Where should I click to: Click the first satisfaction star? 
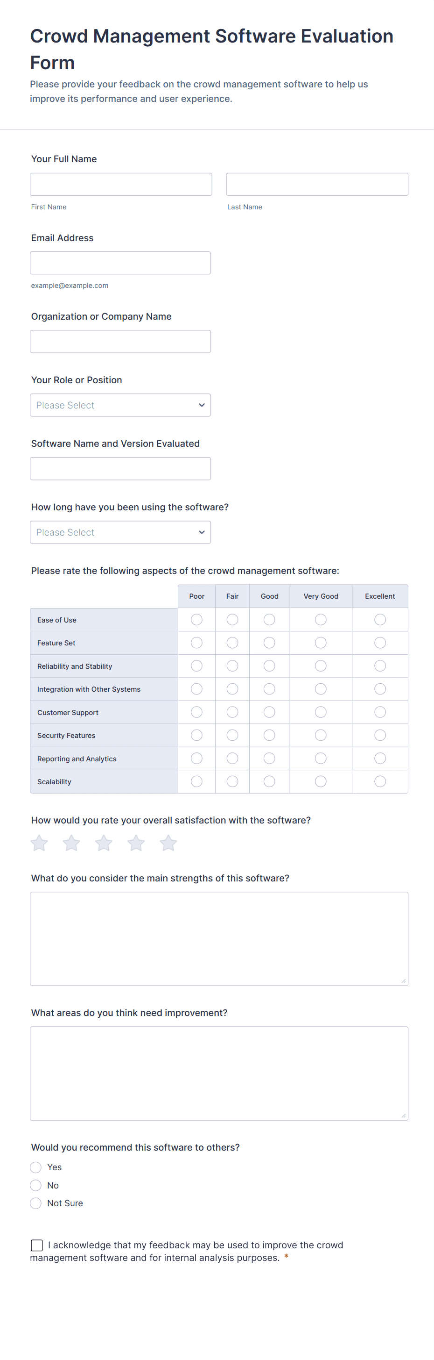coord(39,843)
